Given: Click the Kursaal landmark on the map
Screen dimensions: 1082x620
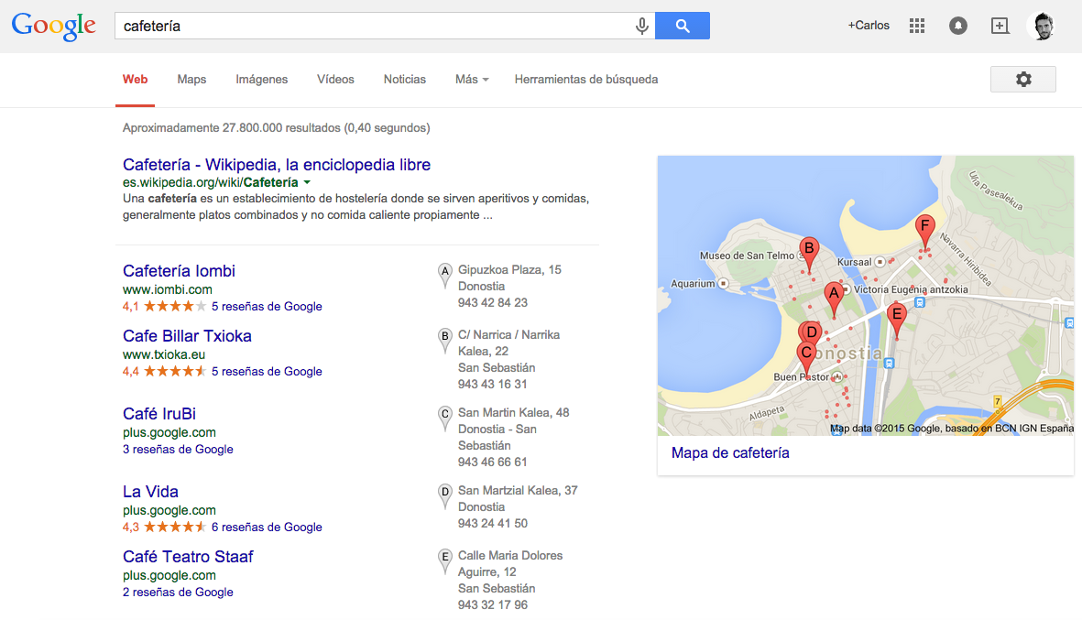Looking at the screenshot, I should pos(861,262).
